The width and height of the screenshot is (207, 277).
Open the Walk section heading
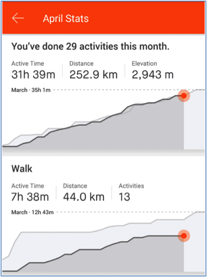(x=22, y=169)
